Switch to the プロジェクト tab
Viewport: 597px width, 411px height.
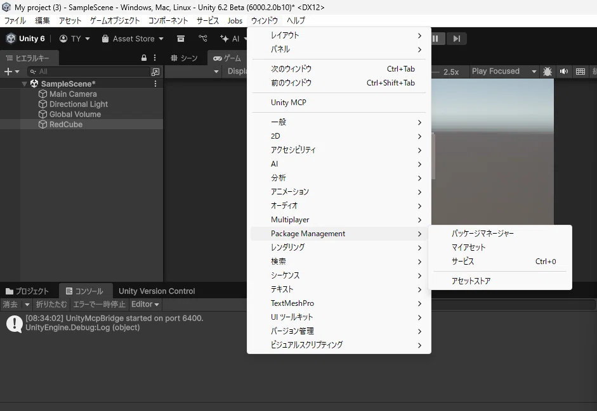point(27,291)
